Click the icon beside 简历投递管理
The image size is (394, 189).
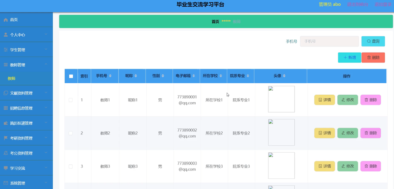[x=6, y=123]
